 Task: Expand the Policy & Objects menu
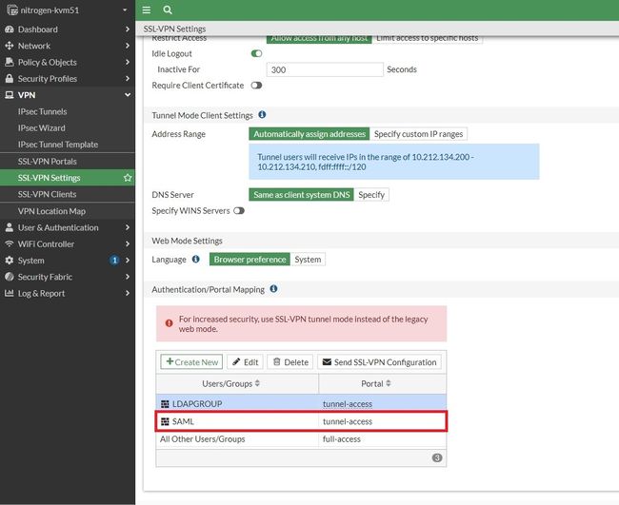[67, 62]
